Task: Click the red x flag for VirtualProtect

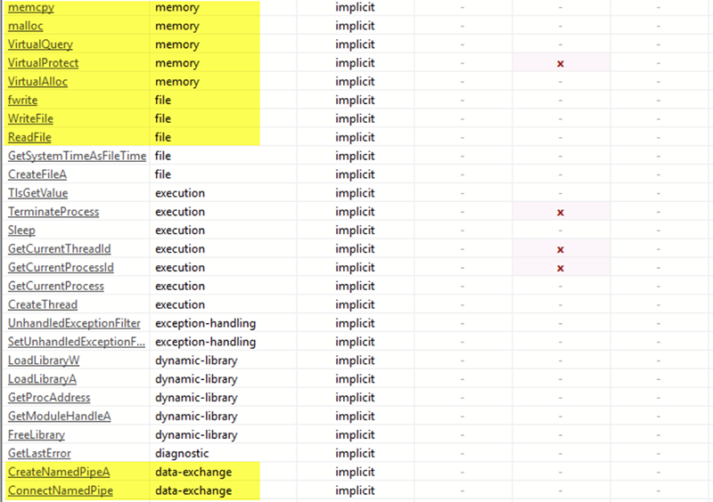Action: (561, 63)
